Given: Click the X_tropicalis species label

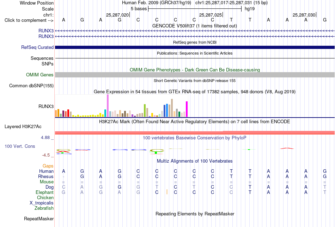Looking at the screenshot, I should [42, 203].
